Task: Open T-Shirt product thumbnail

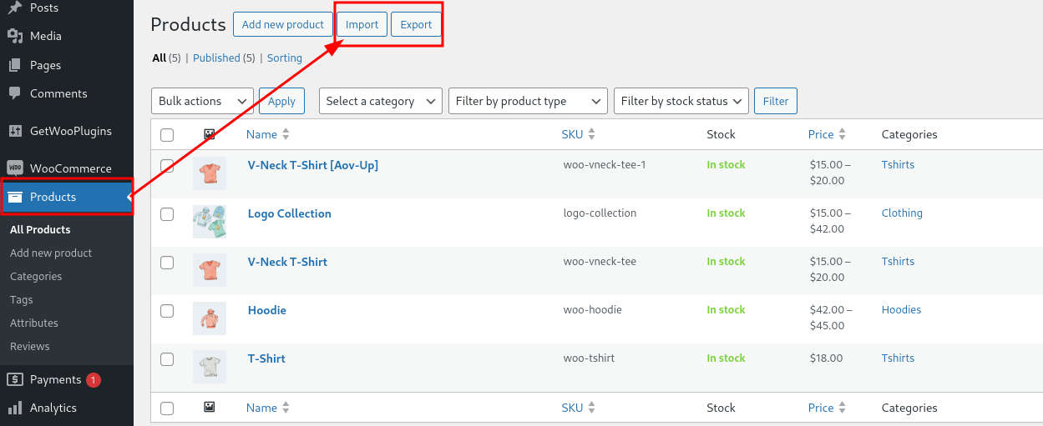Action: pyautogui.click(x=210, y=367)
